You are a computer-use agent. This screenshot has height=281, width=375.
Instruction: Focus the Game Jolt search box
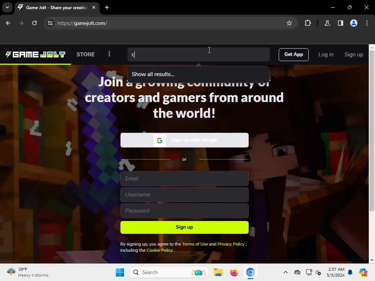click(198, 55)
